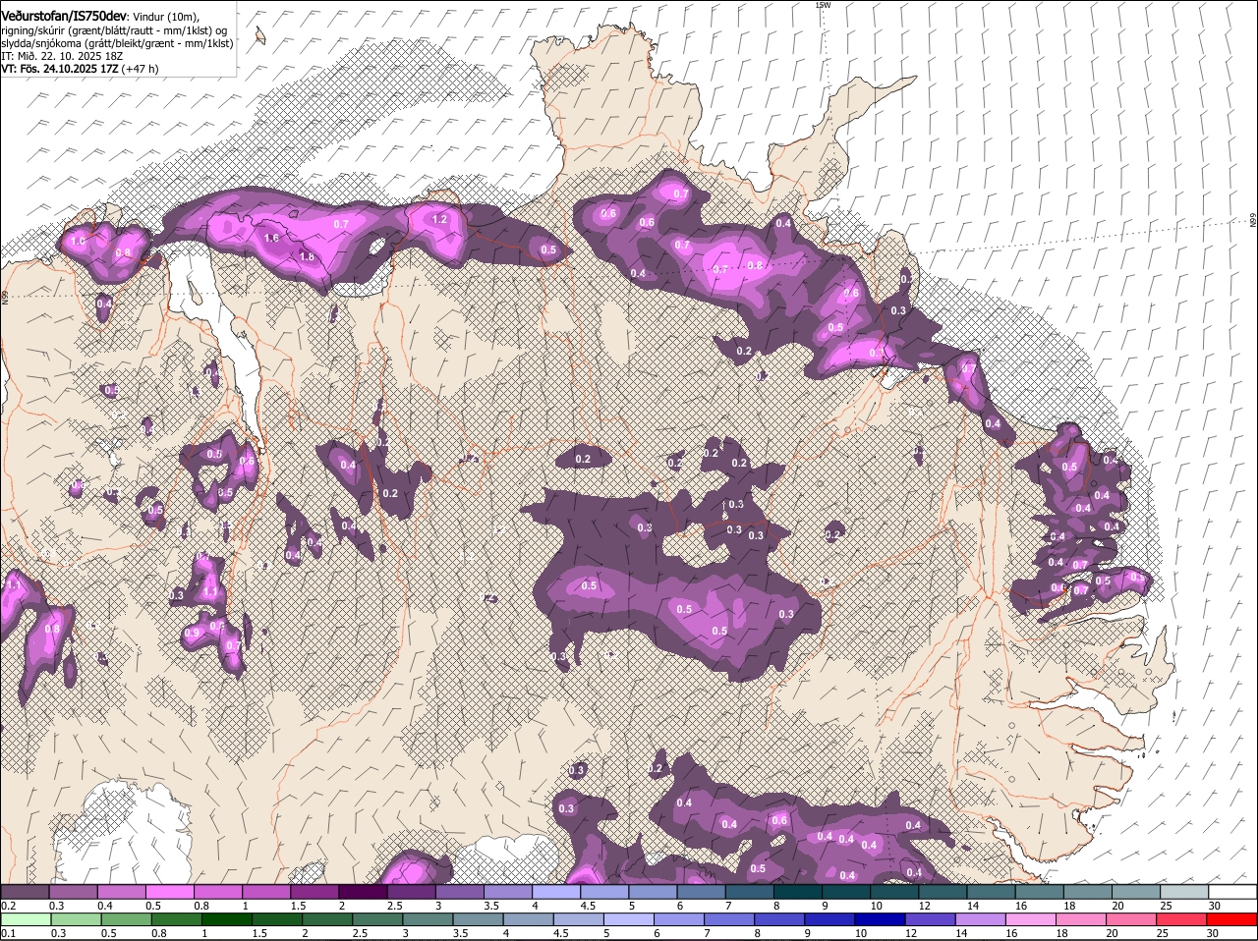Pick the dark purple 2 swatch, upper legend row
Screen dimensions: 1258x941
pos(363,892)
